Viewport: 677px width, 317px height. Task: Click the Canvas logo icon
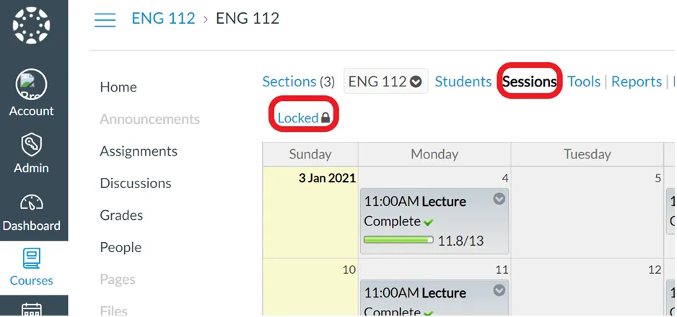point(31,25)
